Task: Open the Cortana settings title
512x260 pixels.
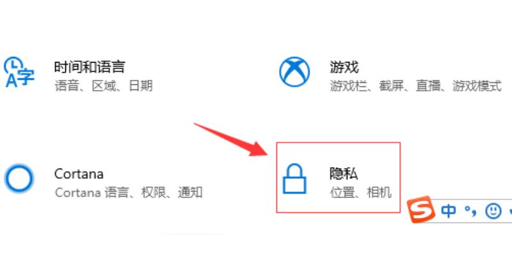Action: pos(79,174)
